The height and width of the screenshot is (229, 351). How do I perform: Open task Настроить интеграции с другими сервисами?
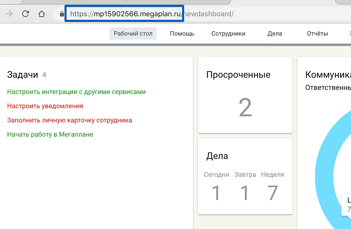(x=76, y=92)
